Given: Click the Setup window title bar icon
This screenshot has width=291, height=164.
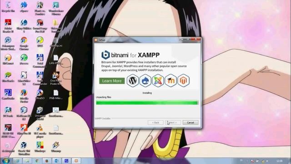Looking at the screenshot, I should click(x=96, y=40).
